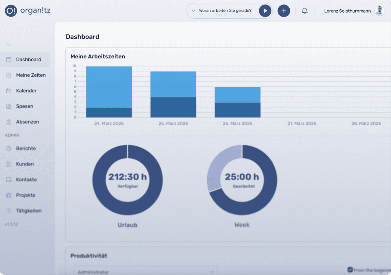Viewport: 391px width, 275px height.
Task: Click the organ!tz logo
Action: pos(28,11)
